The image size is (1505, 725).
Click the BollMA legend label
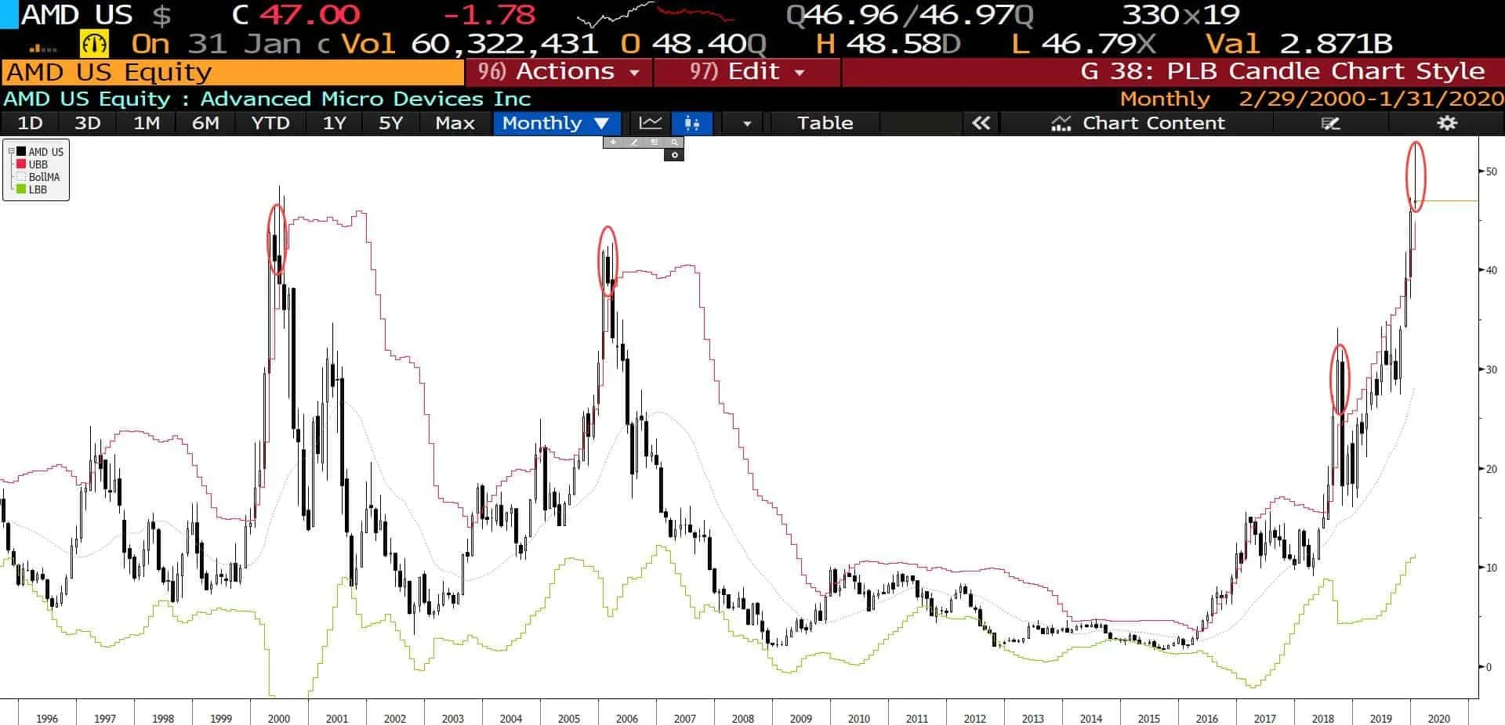45,177
